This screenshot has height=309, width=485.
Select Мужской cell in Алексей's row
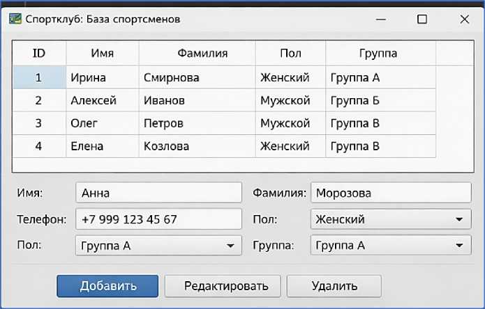(290, 100)
